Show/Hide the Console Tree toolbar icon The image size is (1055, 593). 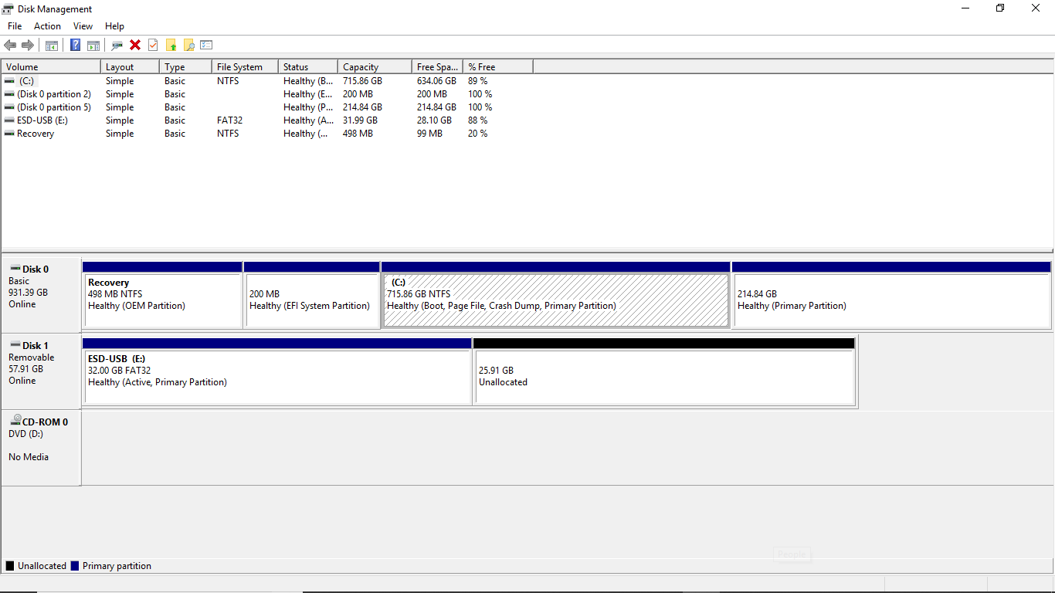(52, 45)
